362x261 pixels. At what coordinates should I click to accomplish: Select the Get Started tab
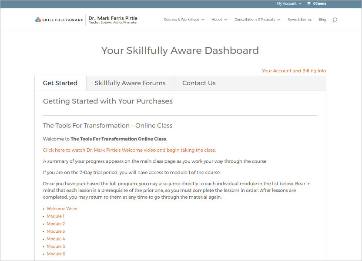point(60,83)
